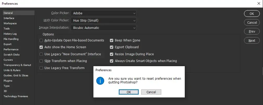Expand the HUD Color Picker dropdown
The width and height of the screenshot is (263, 105).
(x=104, y=20)
